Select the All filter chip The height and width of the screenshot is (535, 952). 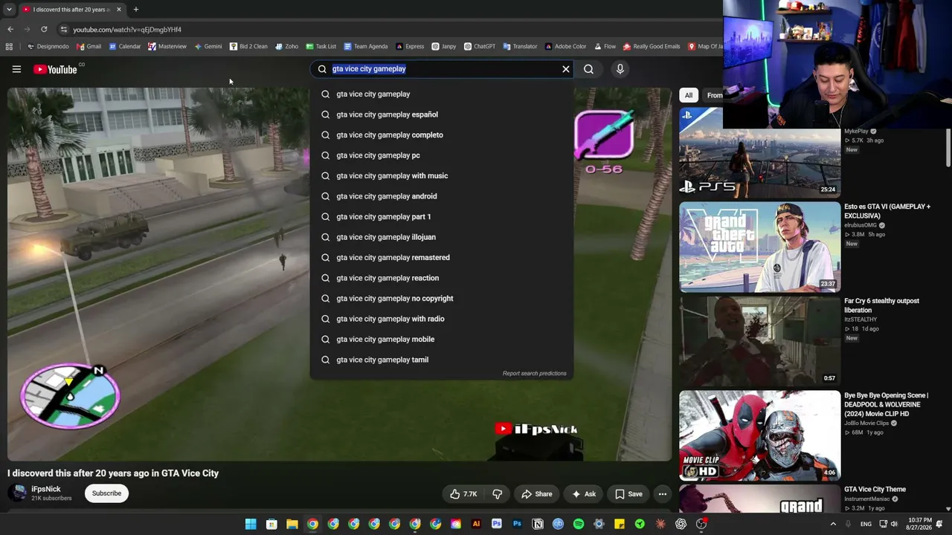tap(689, 95)
